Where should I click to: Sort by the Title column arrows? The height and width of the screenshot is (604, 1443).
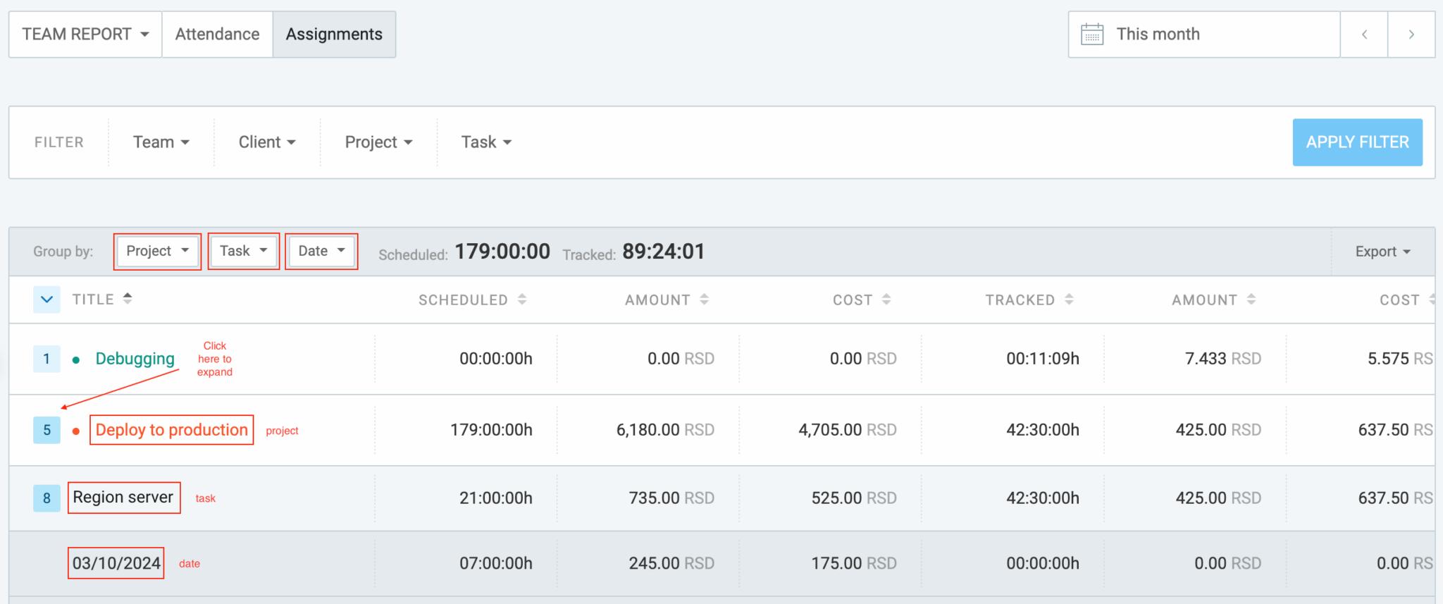pyautogui.click(x=128, y=299)
